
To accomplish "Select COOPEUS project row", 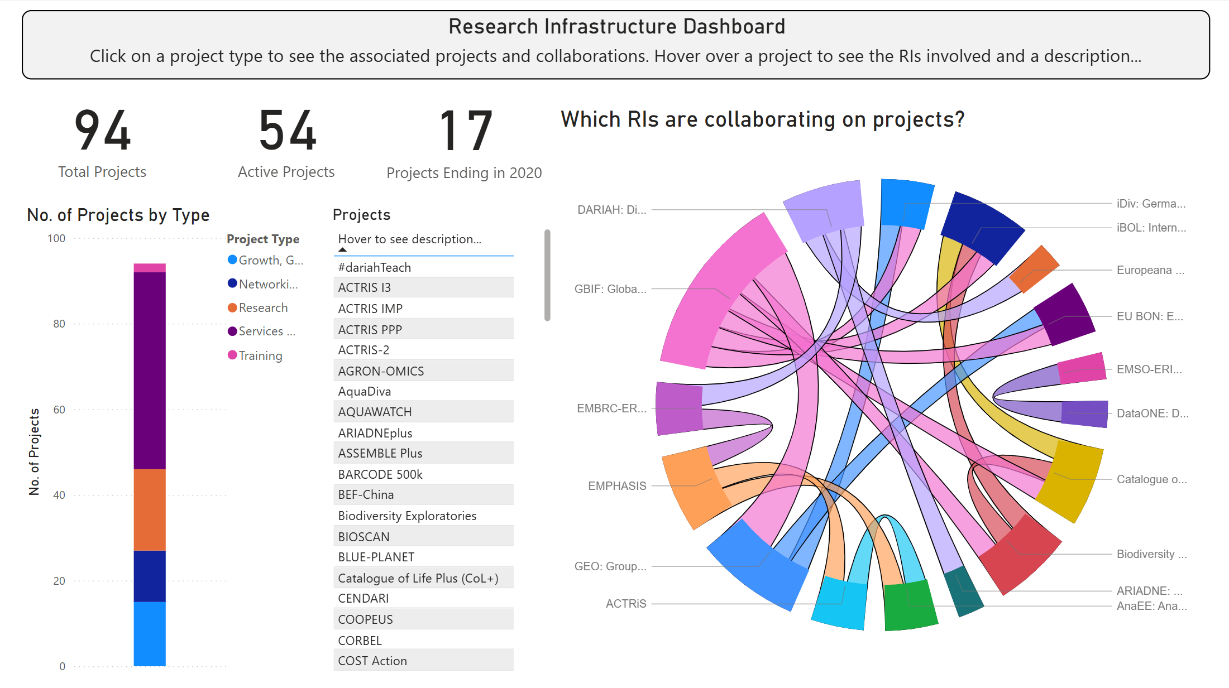I will click(424, 619).
